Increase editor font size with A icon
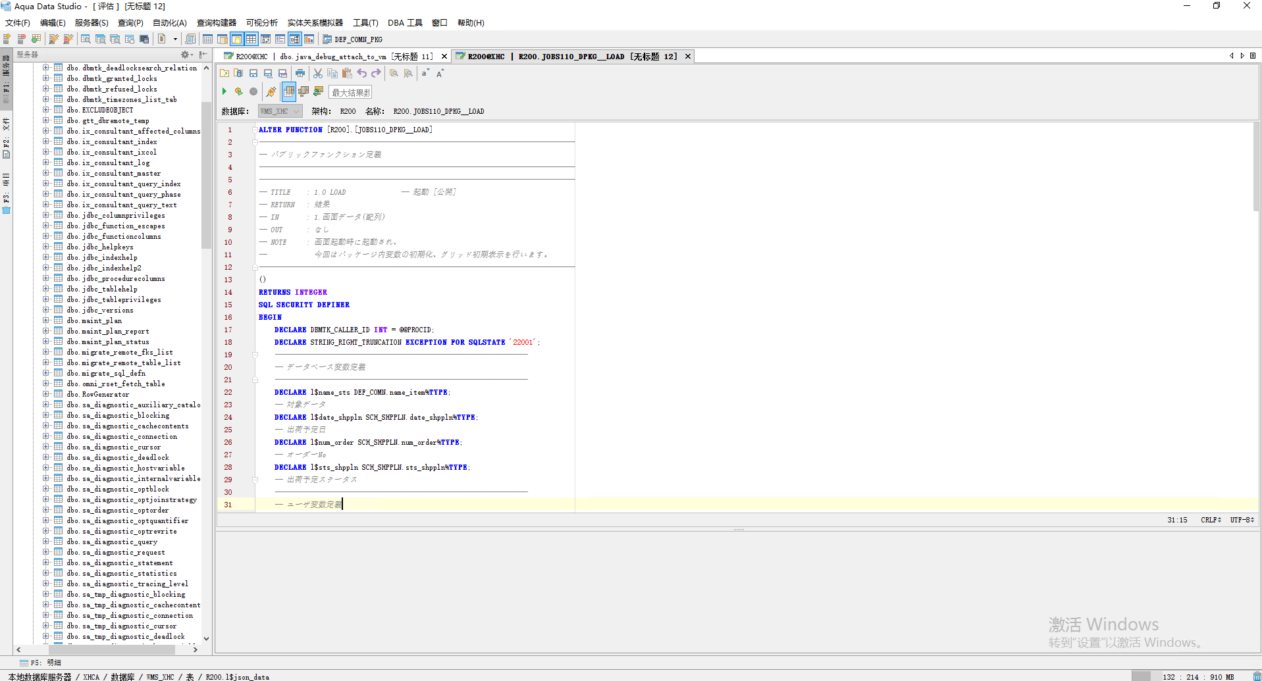 (x=440, y=73)
